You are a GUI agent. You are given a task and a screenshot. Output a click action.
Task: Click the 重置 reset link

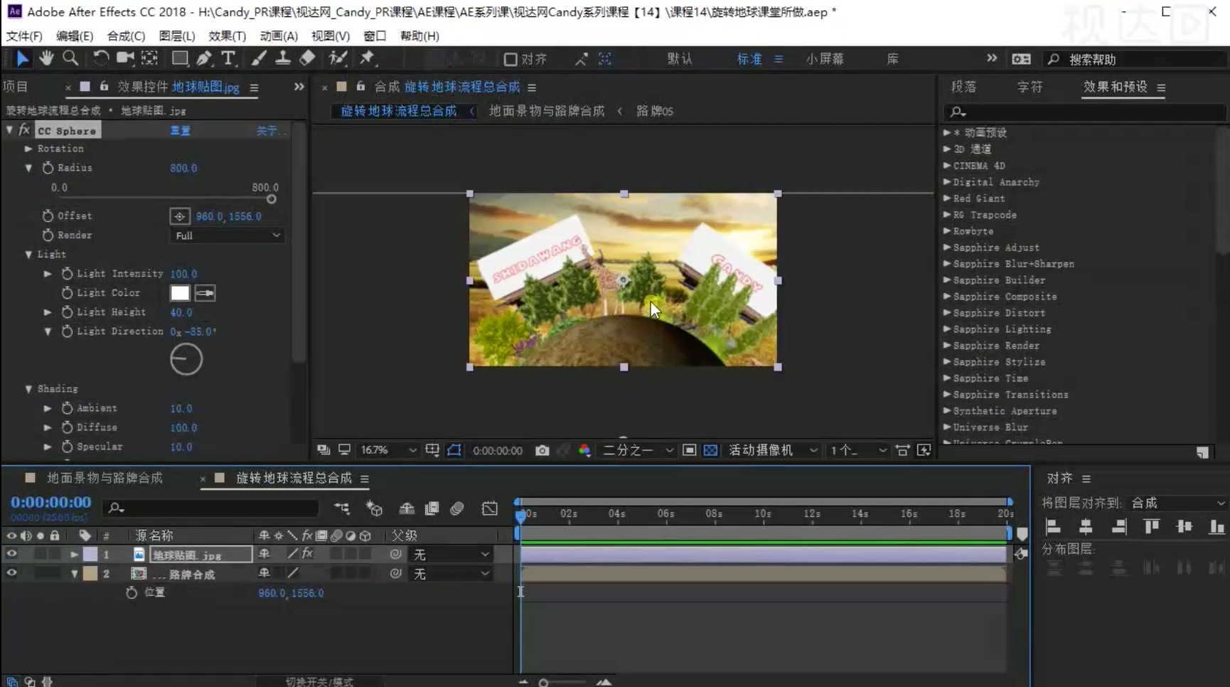click(180, 131)
